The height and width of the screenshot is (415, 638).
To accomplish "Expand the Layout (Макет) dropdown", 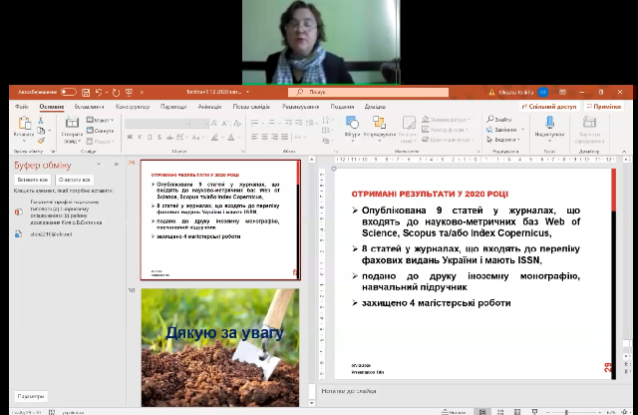I will [103, 119].
